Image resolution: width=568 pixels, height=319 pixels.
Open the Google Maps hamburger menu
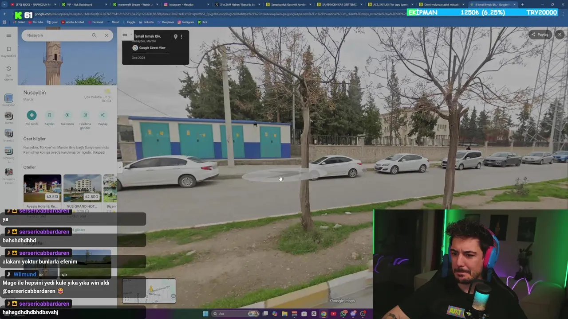point(8,35)
